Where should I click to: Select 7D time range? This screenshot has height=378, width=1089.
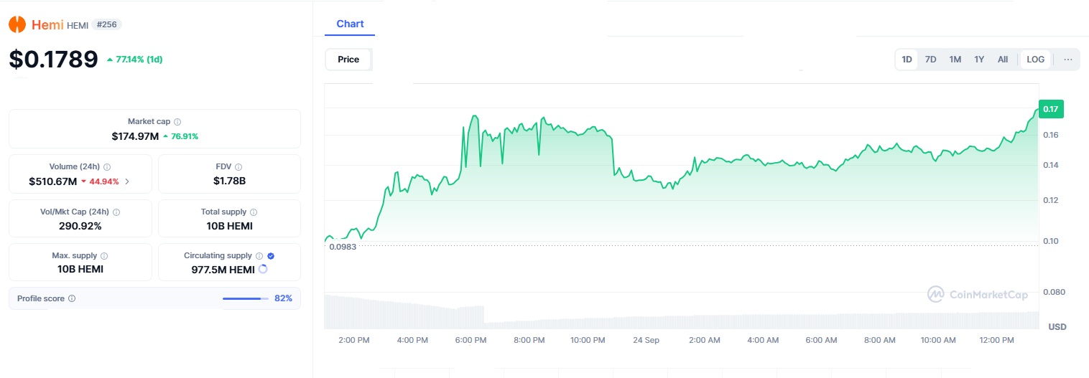click(x=930, y=60)
